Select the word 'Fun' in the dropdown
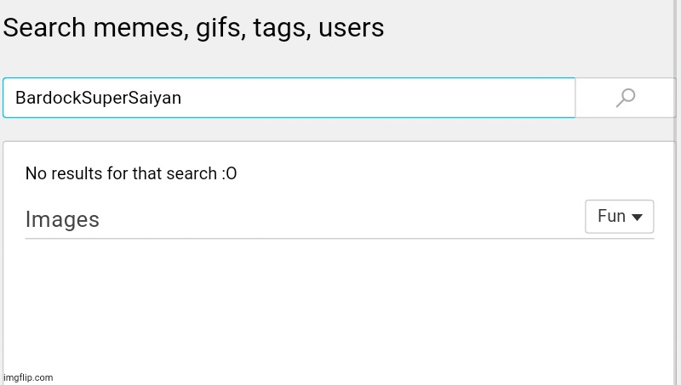681x385 pixels. click(611, 216)
